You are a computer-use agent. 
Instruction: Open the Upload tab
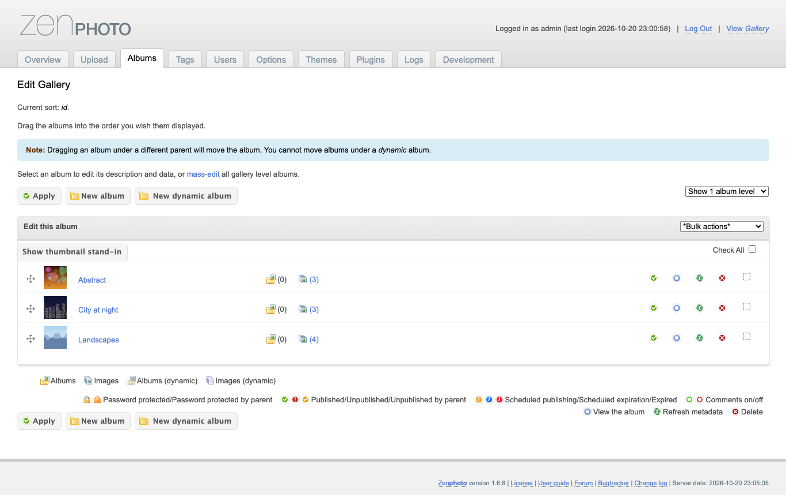pos(94,59)
